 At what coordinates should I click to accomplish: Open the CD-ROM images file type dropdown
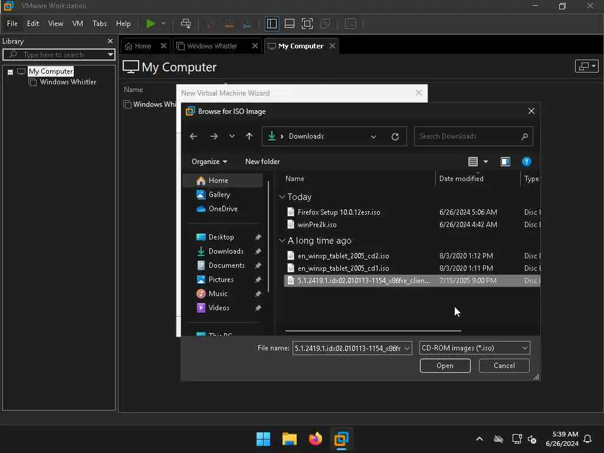tap(475, 348)
